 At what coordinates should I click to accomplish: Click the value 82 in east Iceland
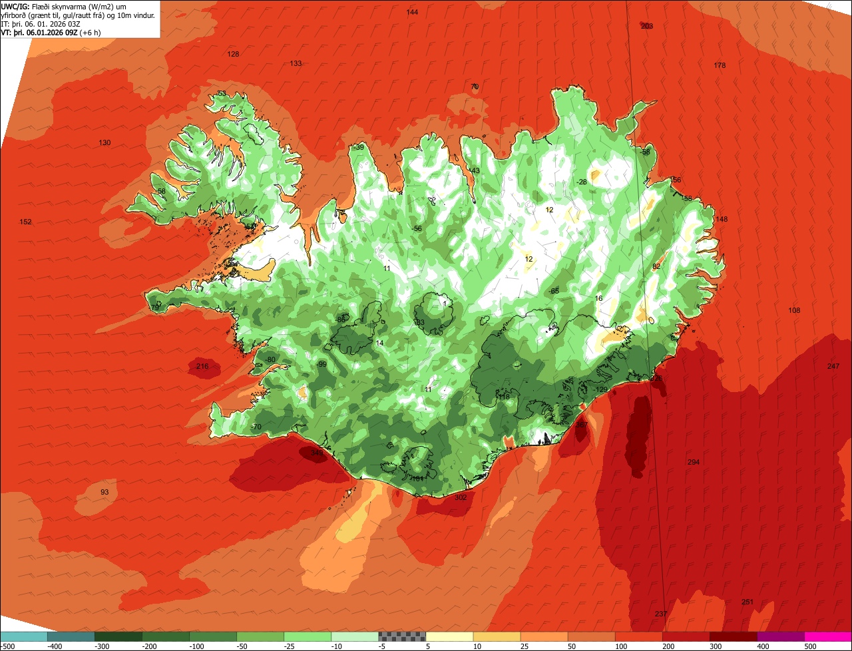coord(656,266)
